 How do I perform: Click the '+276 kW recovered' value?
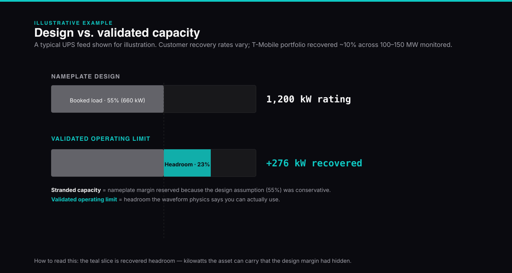point(314,163)
